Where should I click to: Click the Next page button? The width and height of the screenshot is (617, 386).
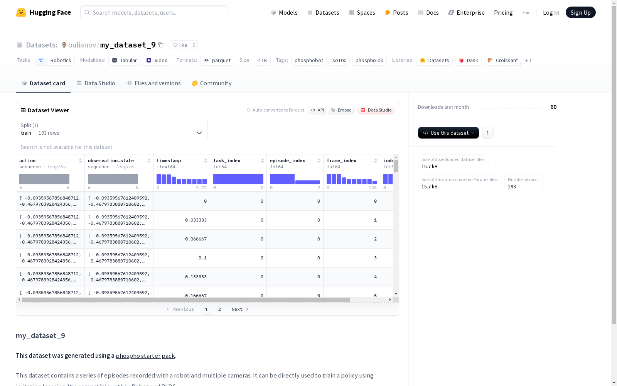(x=240, y=309)
